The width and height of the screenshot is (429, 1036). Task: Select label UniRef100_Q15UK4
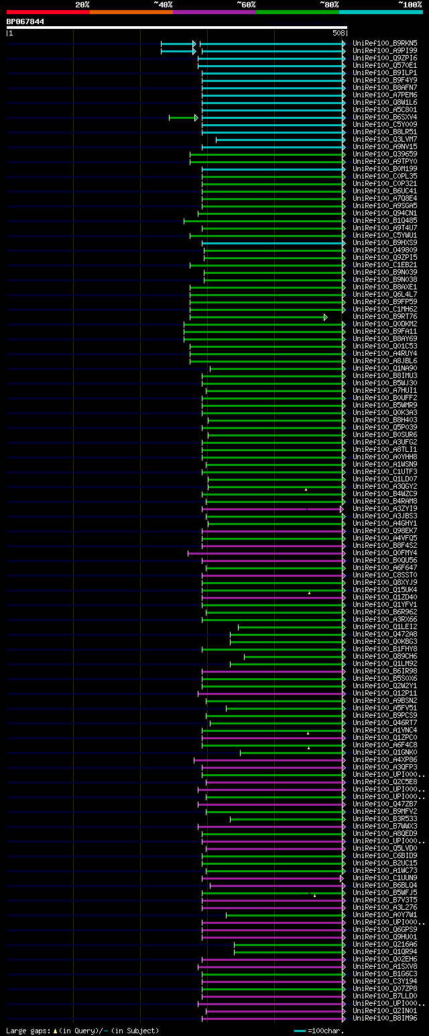[385, 590]
